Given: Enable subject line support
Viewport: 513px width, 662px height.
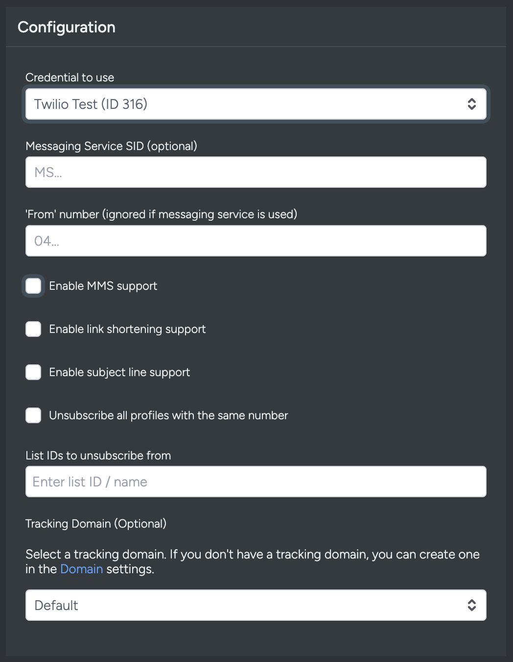Looking at the screenshot, I should click(33, 372).
